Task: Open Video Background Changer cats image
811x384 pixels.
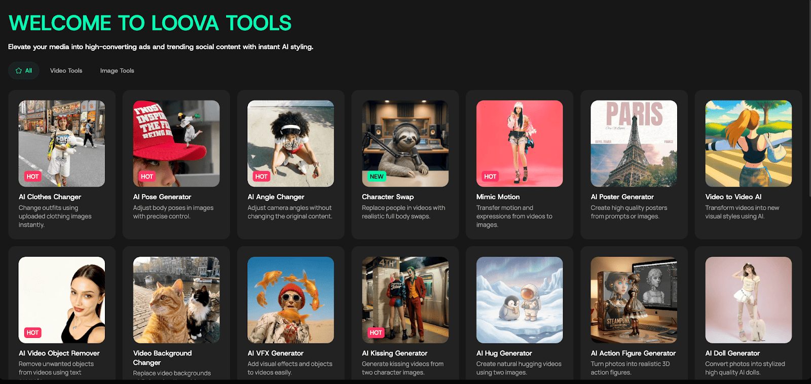Action: [176, 300]
